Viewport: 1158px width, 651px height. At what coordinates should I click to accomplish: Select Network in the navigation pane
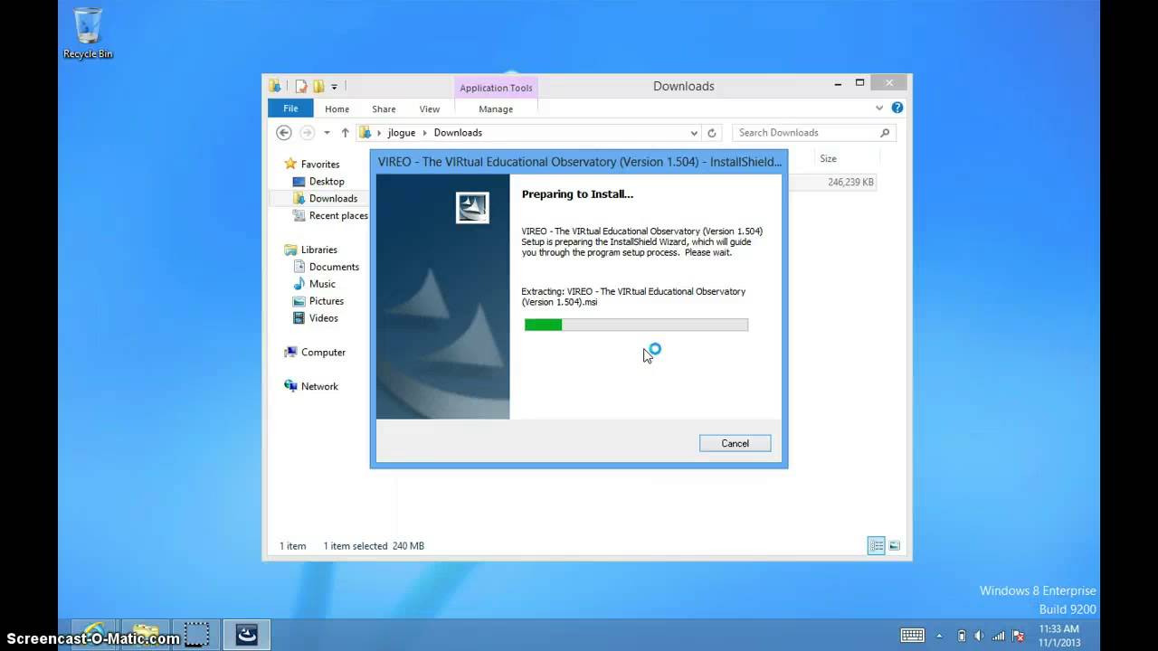coord(310,387)
